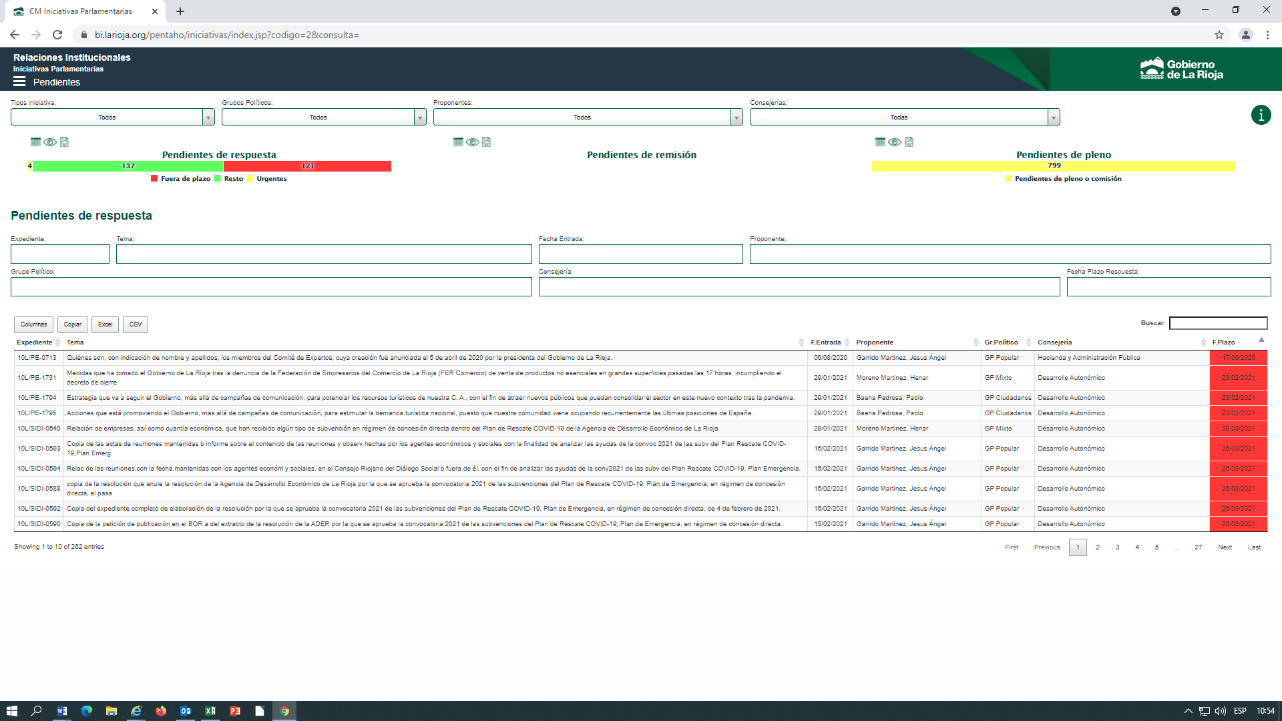Focus the Grupo Político filter field
The height and width of the screenshot is (721, 1282).
[x=271, y=287]
